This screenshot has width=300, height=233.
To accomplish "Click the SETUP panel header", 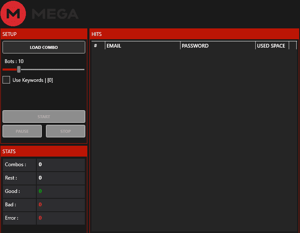I will tap(44, 34).
